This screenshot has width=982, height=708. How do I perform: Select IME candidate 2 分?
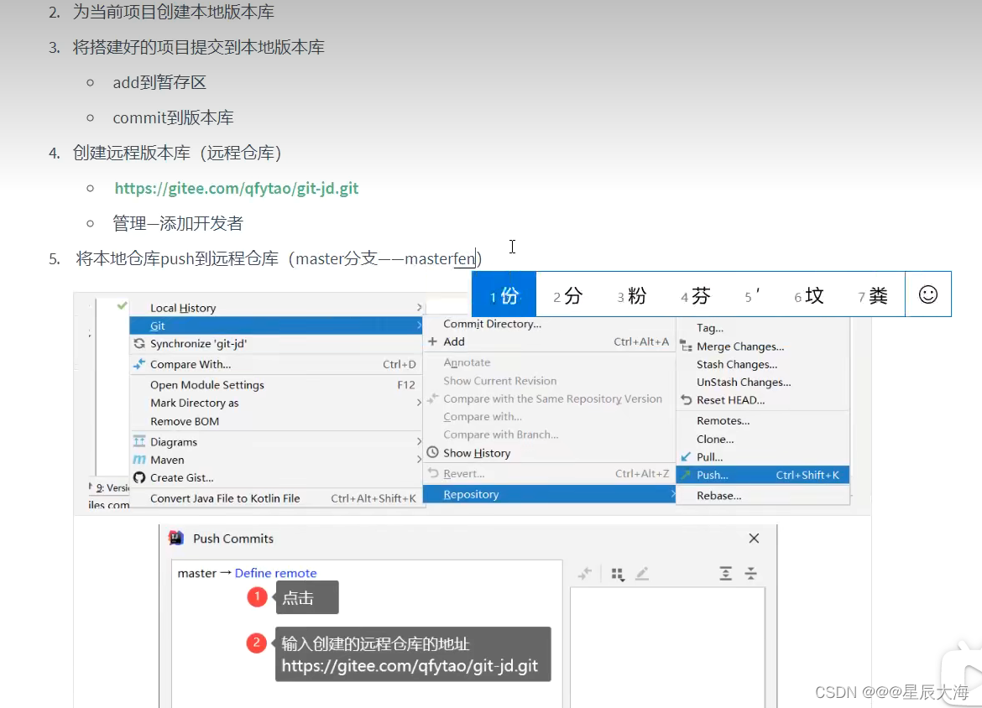coord(568,295)
